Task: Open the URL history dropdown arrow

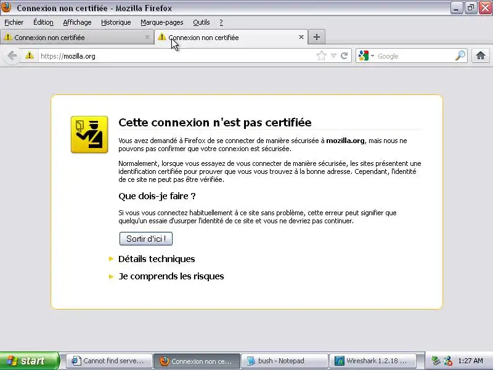Action: 333,56
